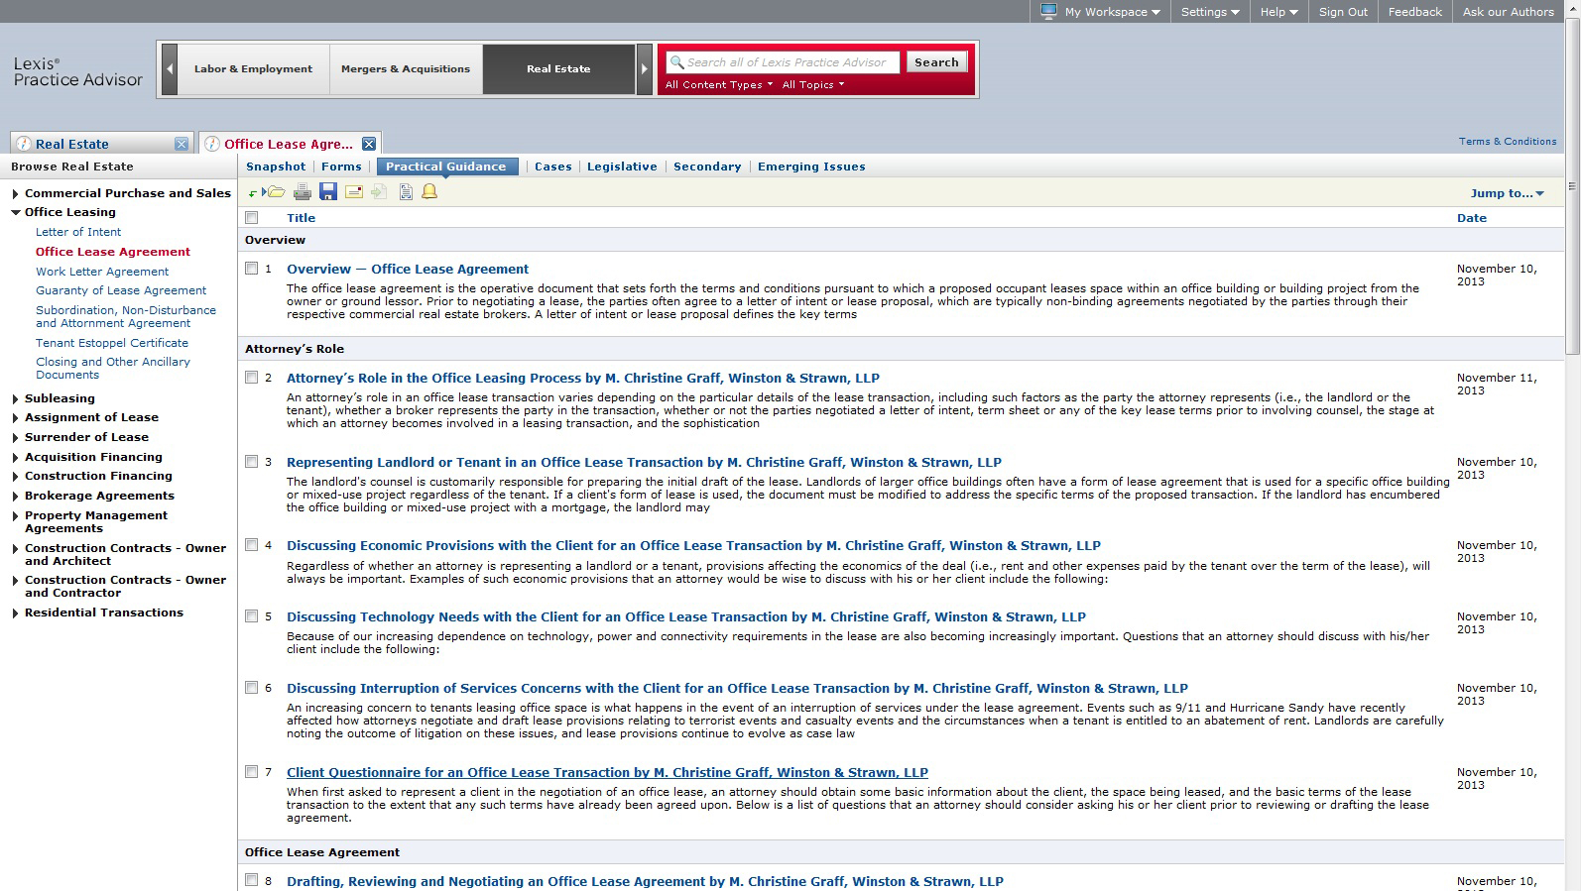Open the All Topics dropdown
Screen dimensions: 1581x891
813,85
